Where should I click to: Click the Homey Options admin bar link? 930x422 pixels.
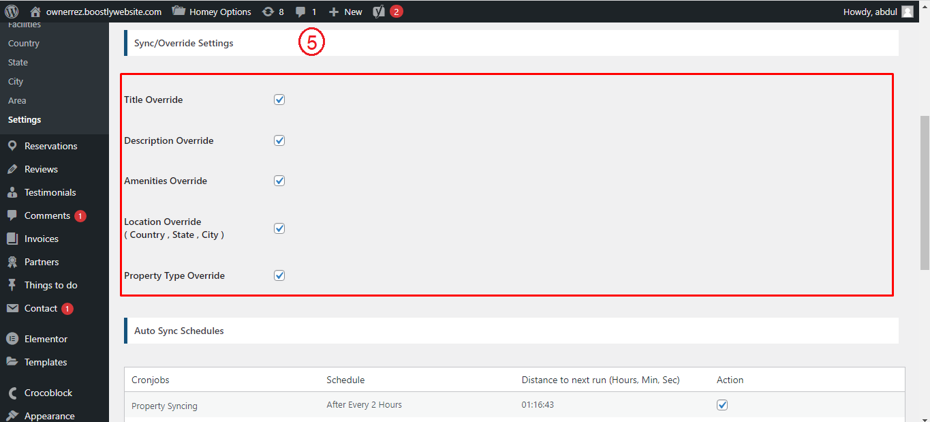(x=220, y=12)
